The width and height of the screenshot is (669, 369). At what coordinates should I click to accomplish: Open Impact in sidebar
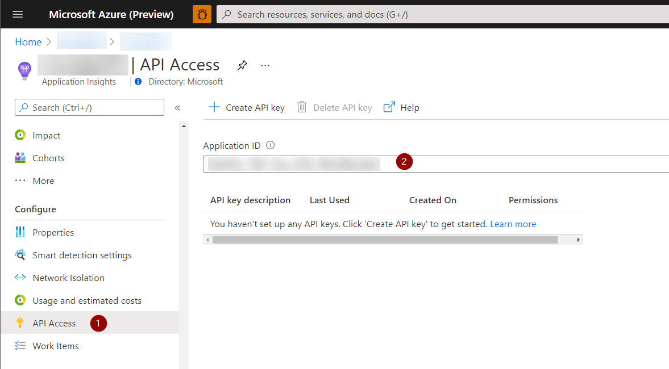tap(47, 136)
